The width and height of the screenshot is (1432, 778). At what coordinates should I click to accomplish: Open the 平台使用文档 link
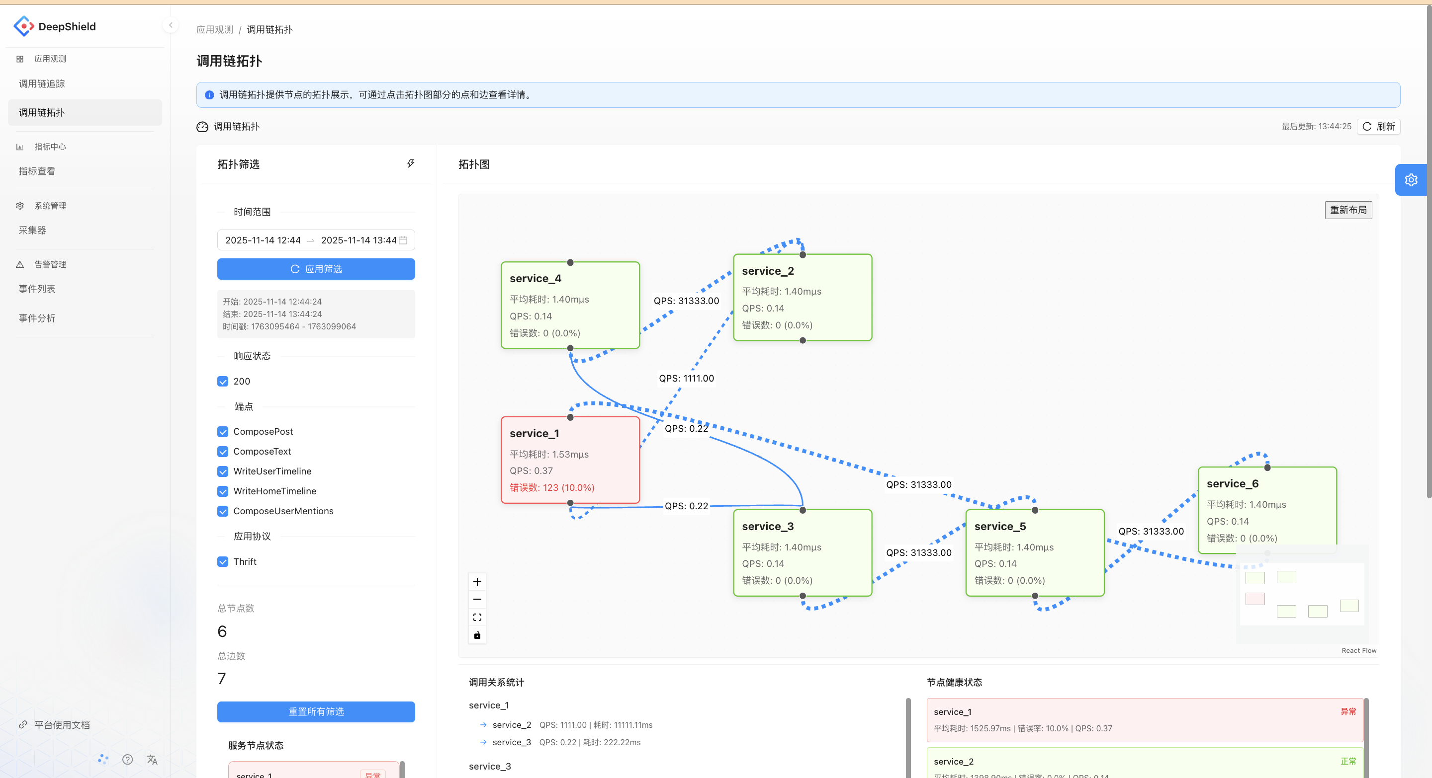(61, 725)
